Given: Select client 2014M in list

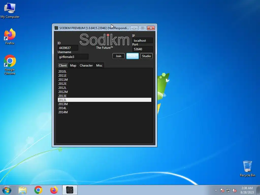Looking at the screenshot, I should (x=104, y=112).
